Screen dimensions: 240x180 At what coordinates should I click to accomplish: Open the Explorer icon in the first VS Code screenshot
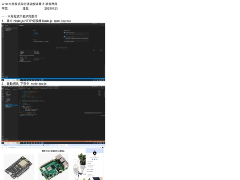point(3,26)
